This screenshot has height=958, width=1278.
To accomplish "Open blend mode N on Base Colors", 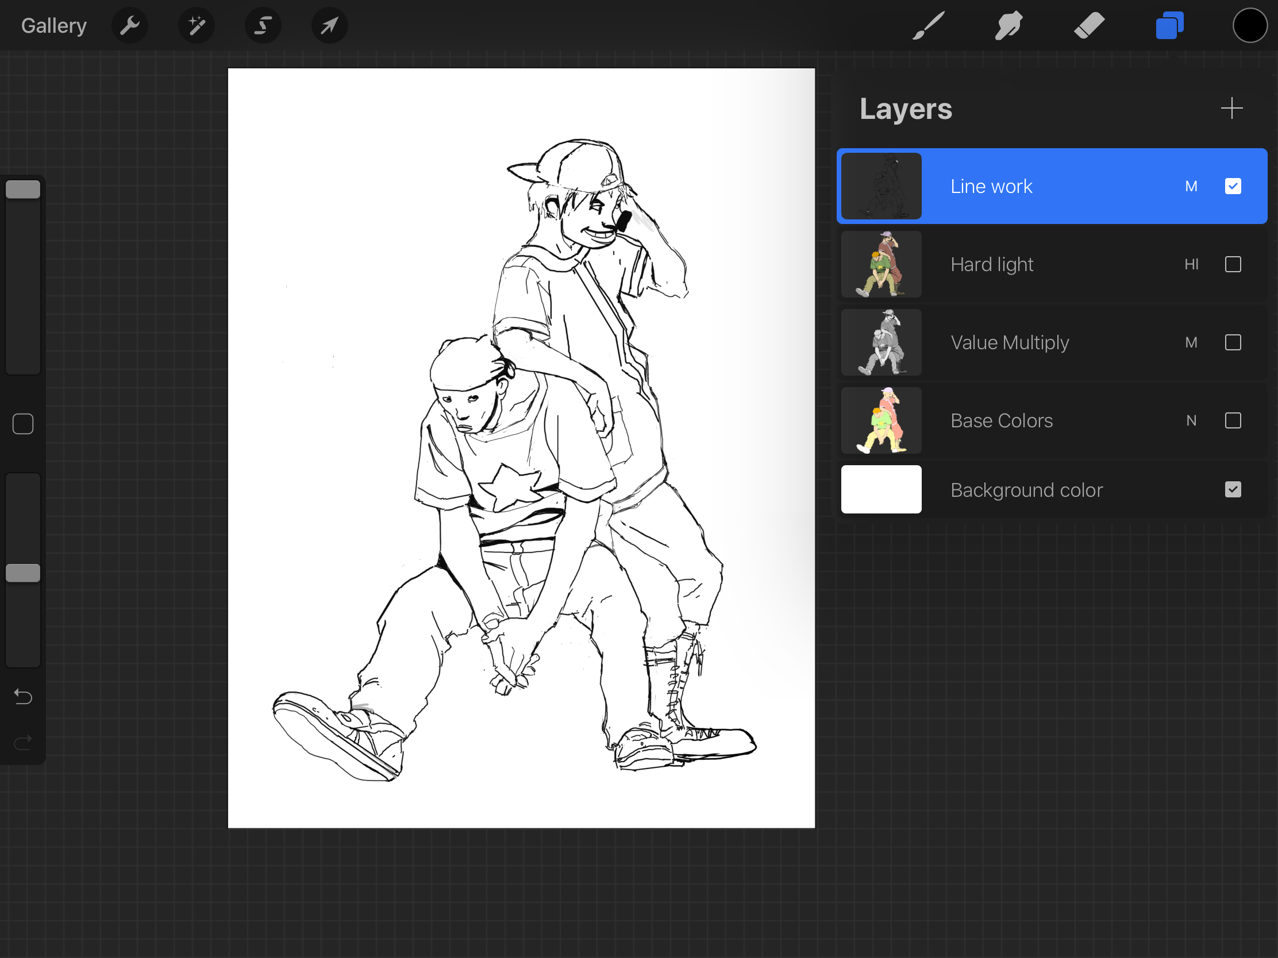I will 1191,420.
